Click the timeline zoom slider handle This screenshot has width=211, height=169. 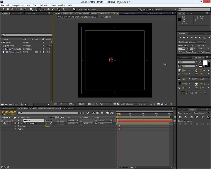coord(121,168)
